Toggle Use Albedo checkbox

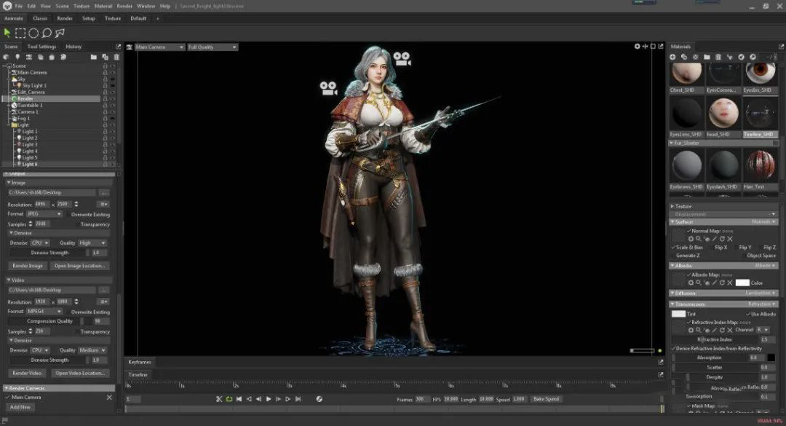click(x=748, y=314)
